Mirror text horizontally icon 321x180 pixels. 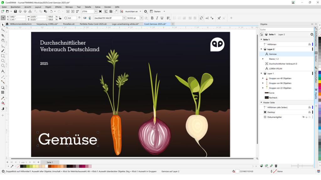point(85,18)
